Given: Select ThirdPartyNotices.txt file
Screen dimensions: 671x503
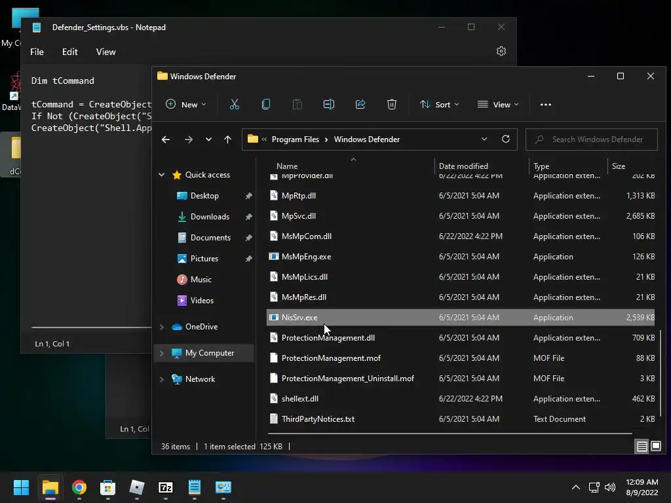Looking at the screenshot, I should pos(461,419).
